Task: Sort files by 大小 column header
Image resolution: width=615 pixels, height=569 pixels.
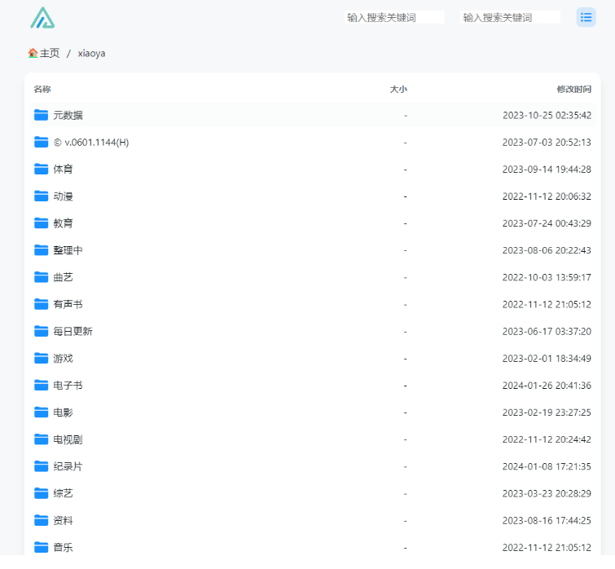Action: pyautogui.click(x=398, y=89)
